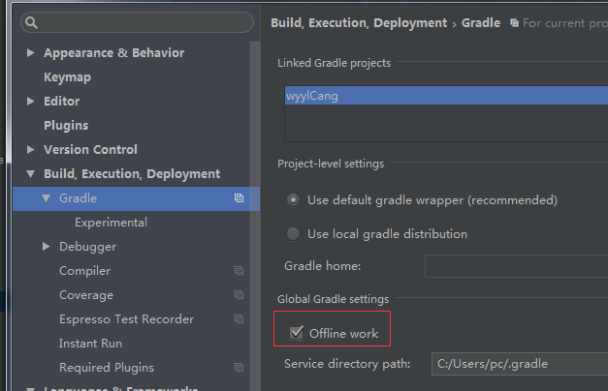Disable the Offline work checkbox
The height and width of the screenshot is (391, 608).
tap(297, 334)
